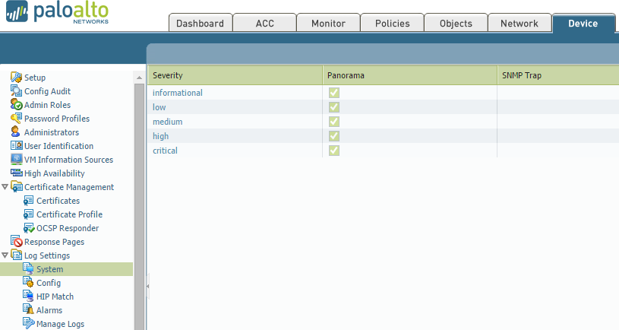Screen dimensions: 619x330
Task: Click the sidebar scrollbar up arrow
Action: [x=139, y=78]
